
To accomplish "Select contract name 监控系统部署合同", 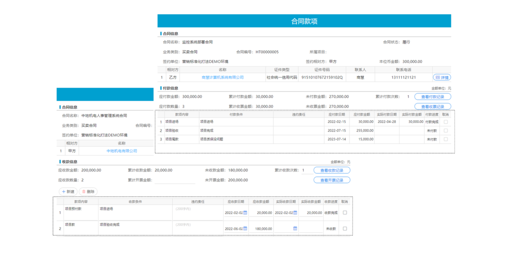I will 197,42.
